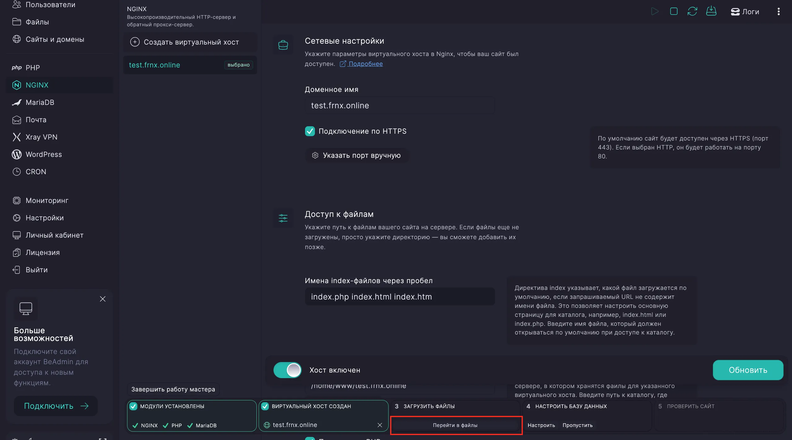Close the Больше возможностей promo card
The height and width of the screenshot is (440, 792).
tap(103, 299)
